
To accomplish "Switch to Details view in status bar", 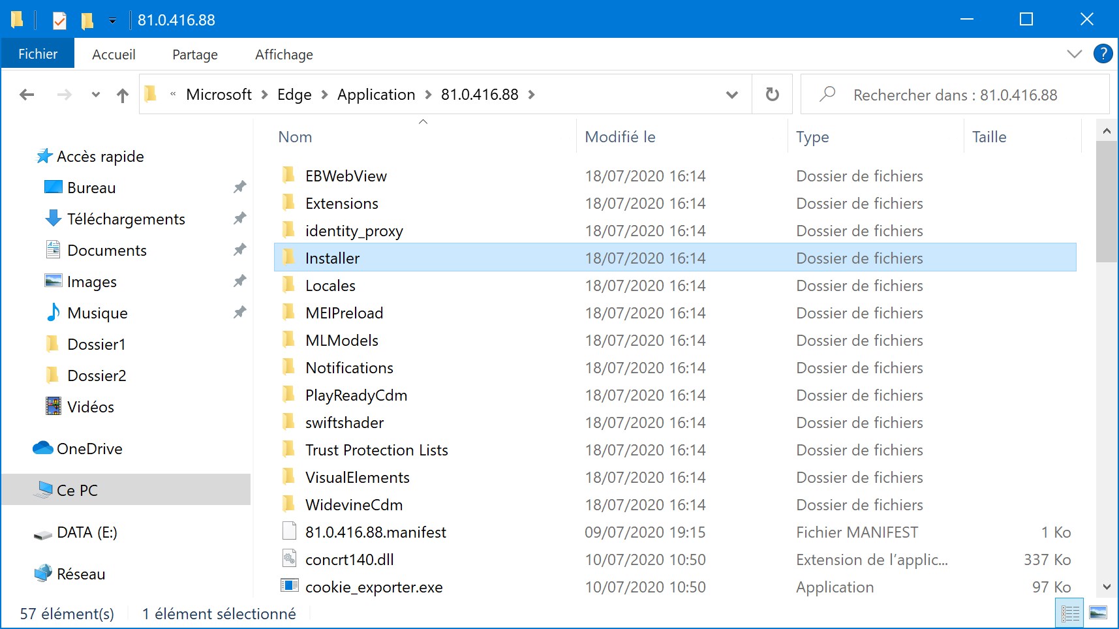I will pyautogui.click(x=1070, y=613).
